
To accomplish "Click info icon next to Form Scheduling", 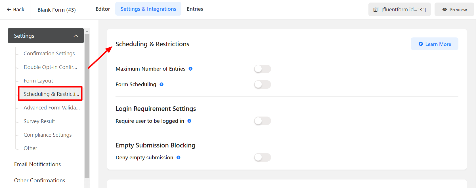I will (162, 85).
